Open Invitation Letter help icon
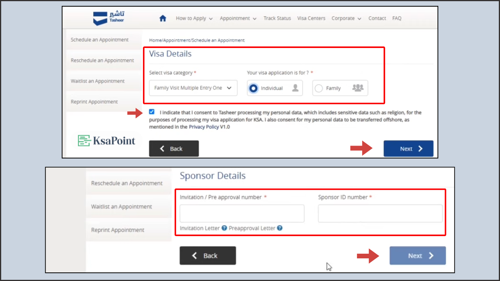The image size is (500, 281). [x=224, y=228]
